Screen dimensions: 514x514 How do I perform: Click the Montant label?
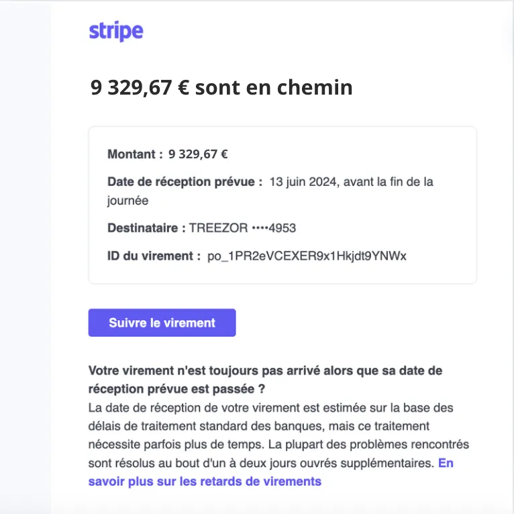[135, 154]
